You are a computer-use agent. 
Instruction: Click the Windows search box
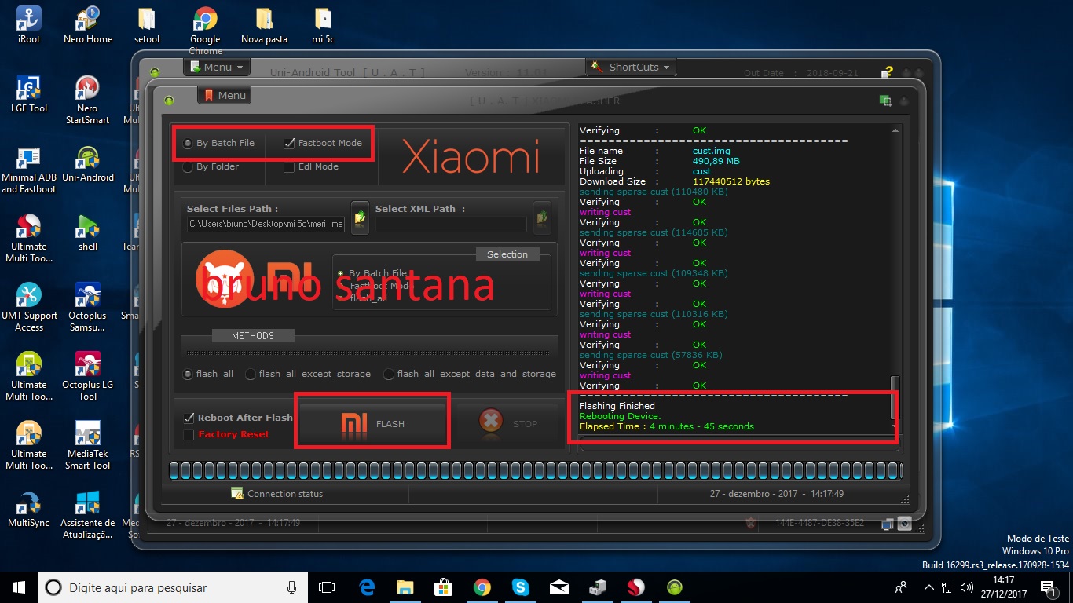pyautogui.click(x=174, y=587)
